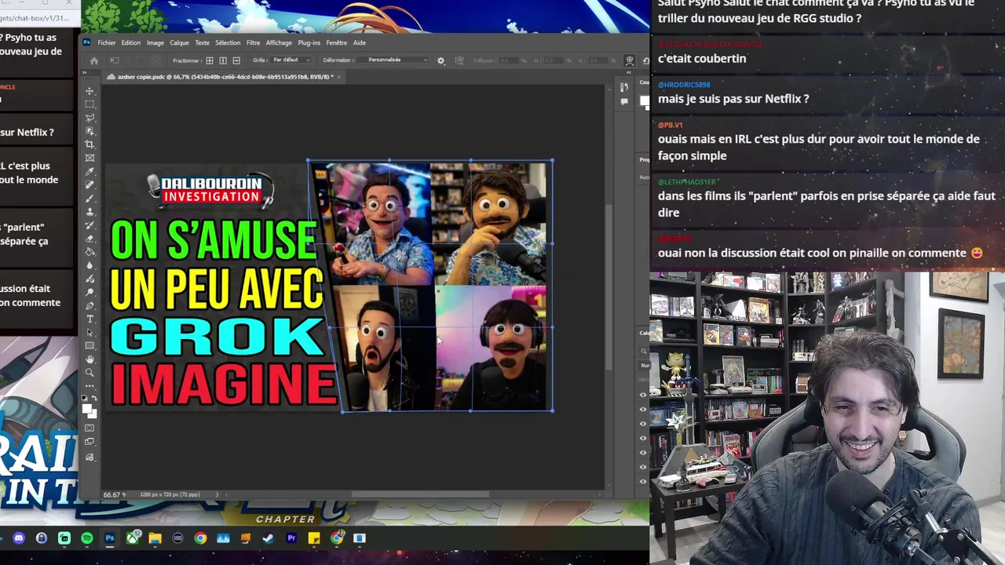Open Steam from the taskbar

point(269,538)
